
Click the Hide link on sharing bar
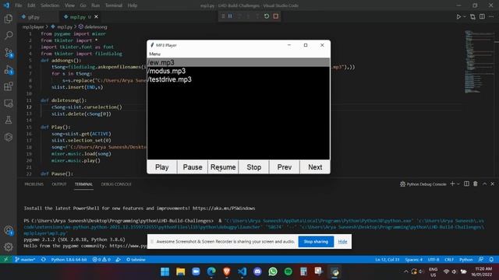[342, 242]
